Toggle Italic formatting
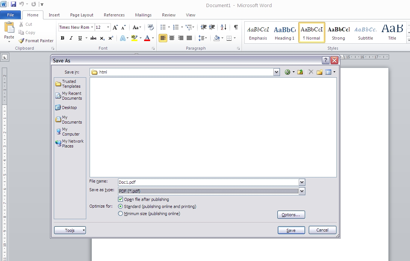This screenshot has height=261, width=410. tap(71, 38)
